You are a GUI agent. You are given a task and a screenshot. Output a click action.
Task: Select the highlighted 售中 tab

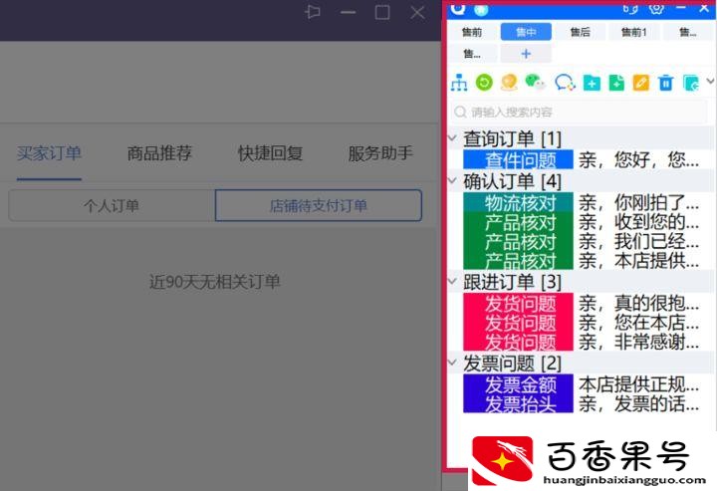coord(526,32)
